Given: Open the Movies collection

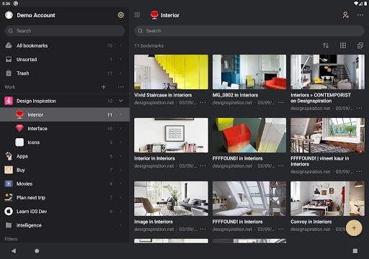Looking at the screenshot, I should click(x=65, y=184).
